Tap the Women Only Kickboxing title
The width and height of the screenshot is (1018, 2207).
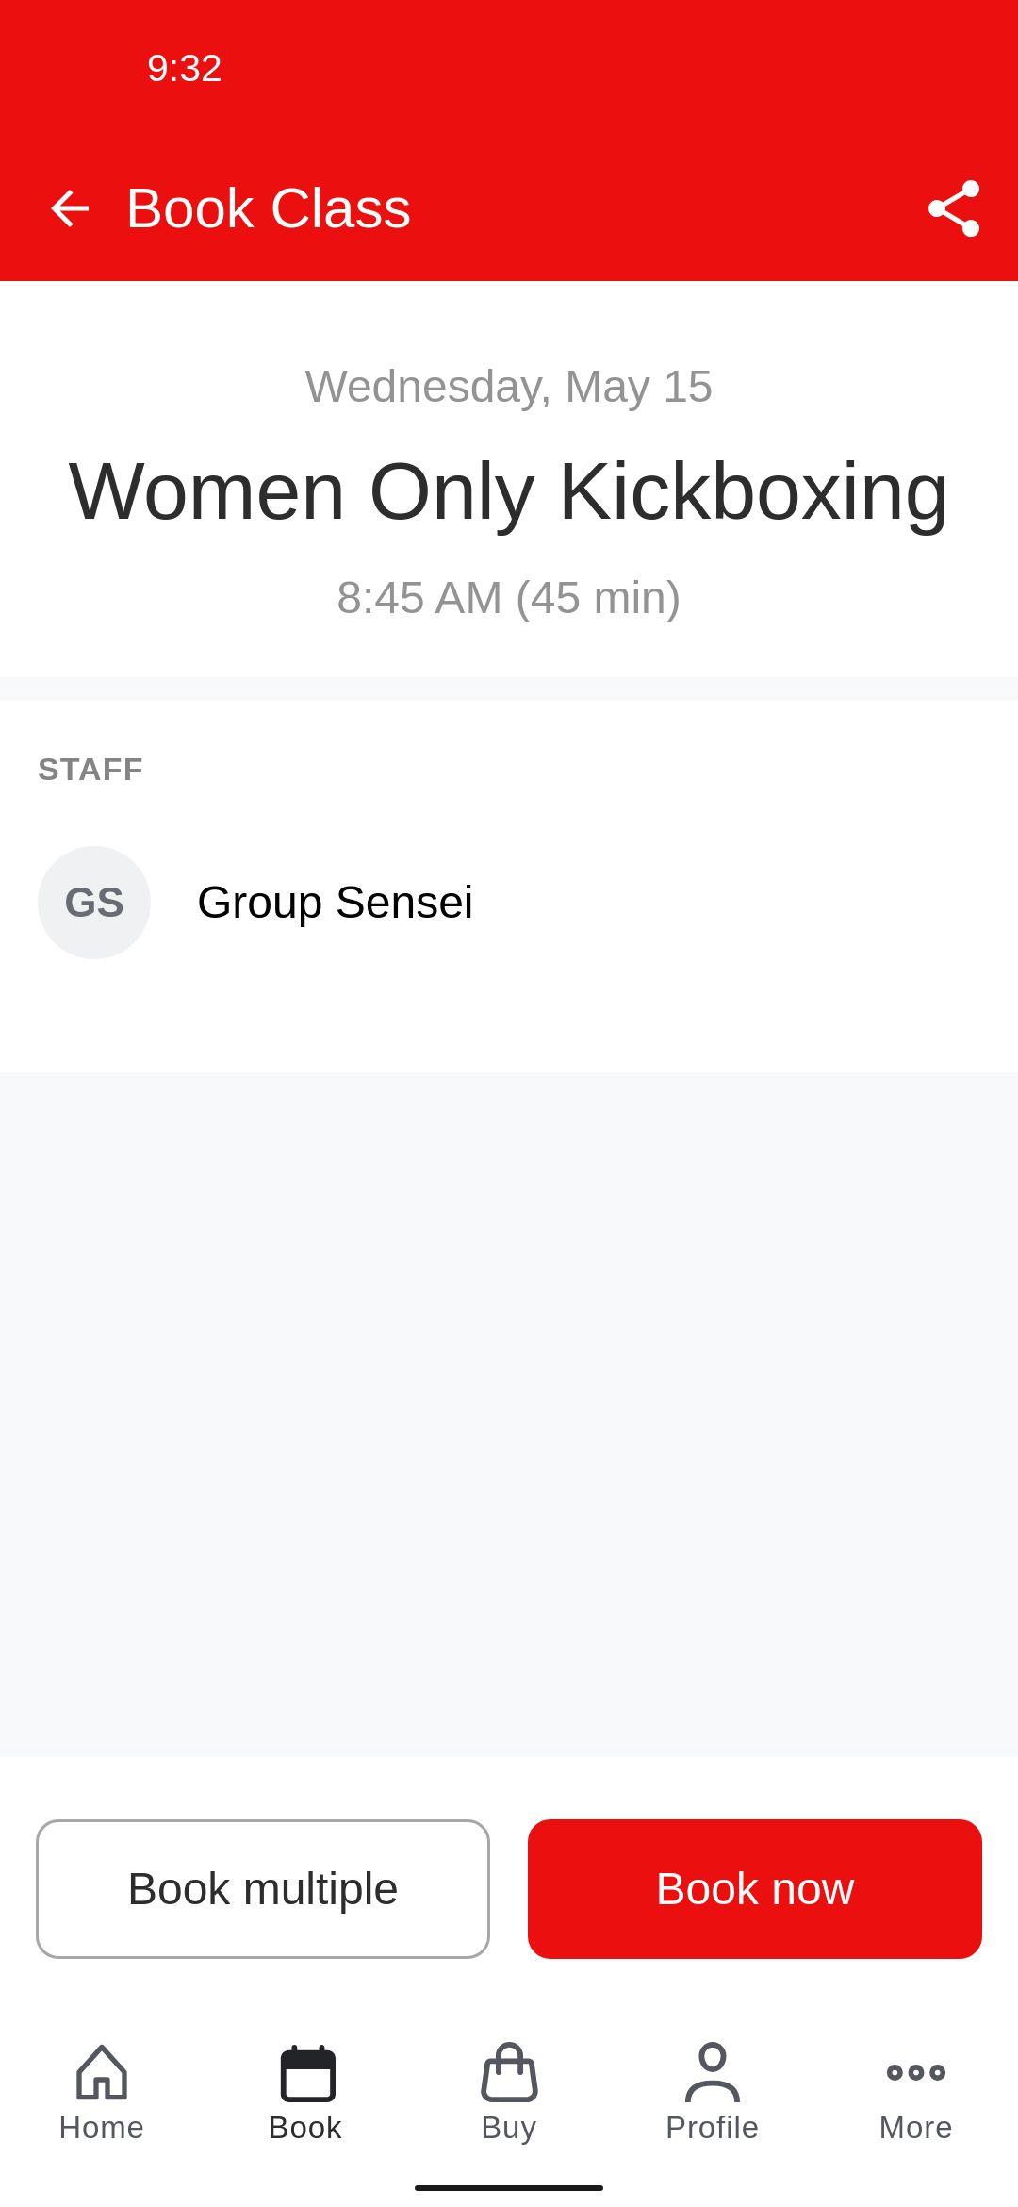(509, 492)
